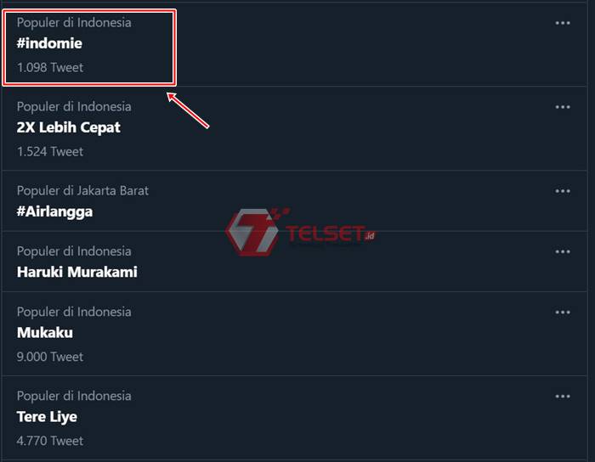Open the Tere Liye trend
Viewport: 595px width, 462px height.
point(47,416)
